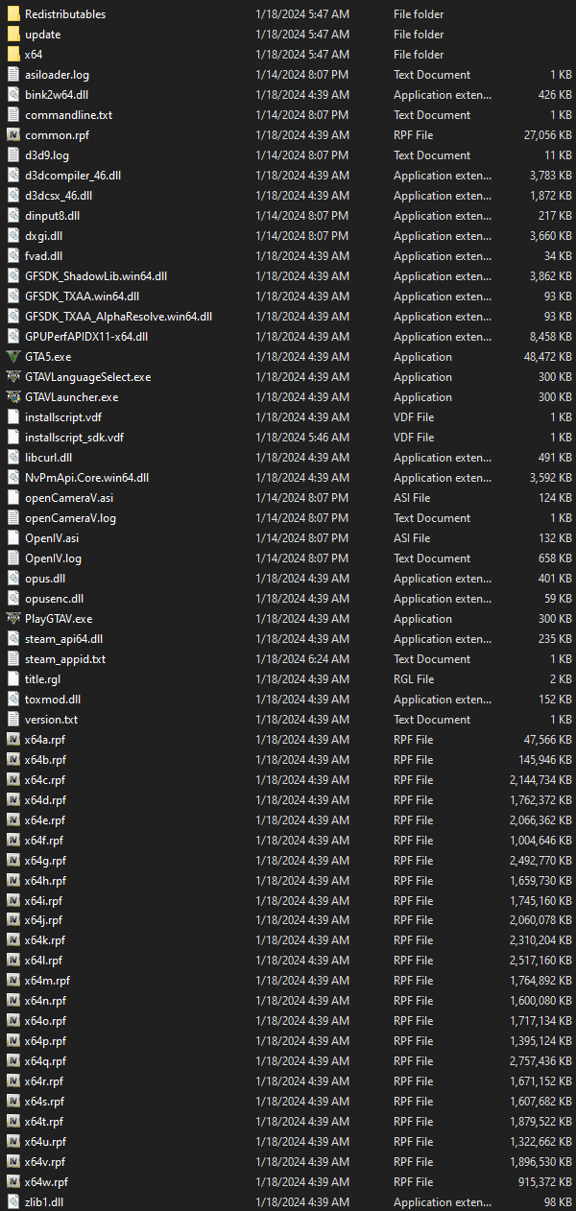This screenshot has width=576, height=1211.
Task: Click the OpenIV.asi file icon
Action: coord(13,538)
